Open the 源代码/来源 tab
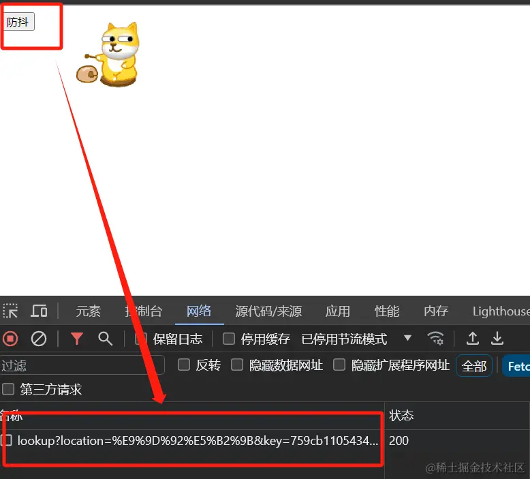 click(x=268, y=311)
